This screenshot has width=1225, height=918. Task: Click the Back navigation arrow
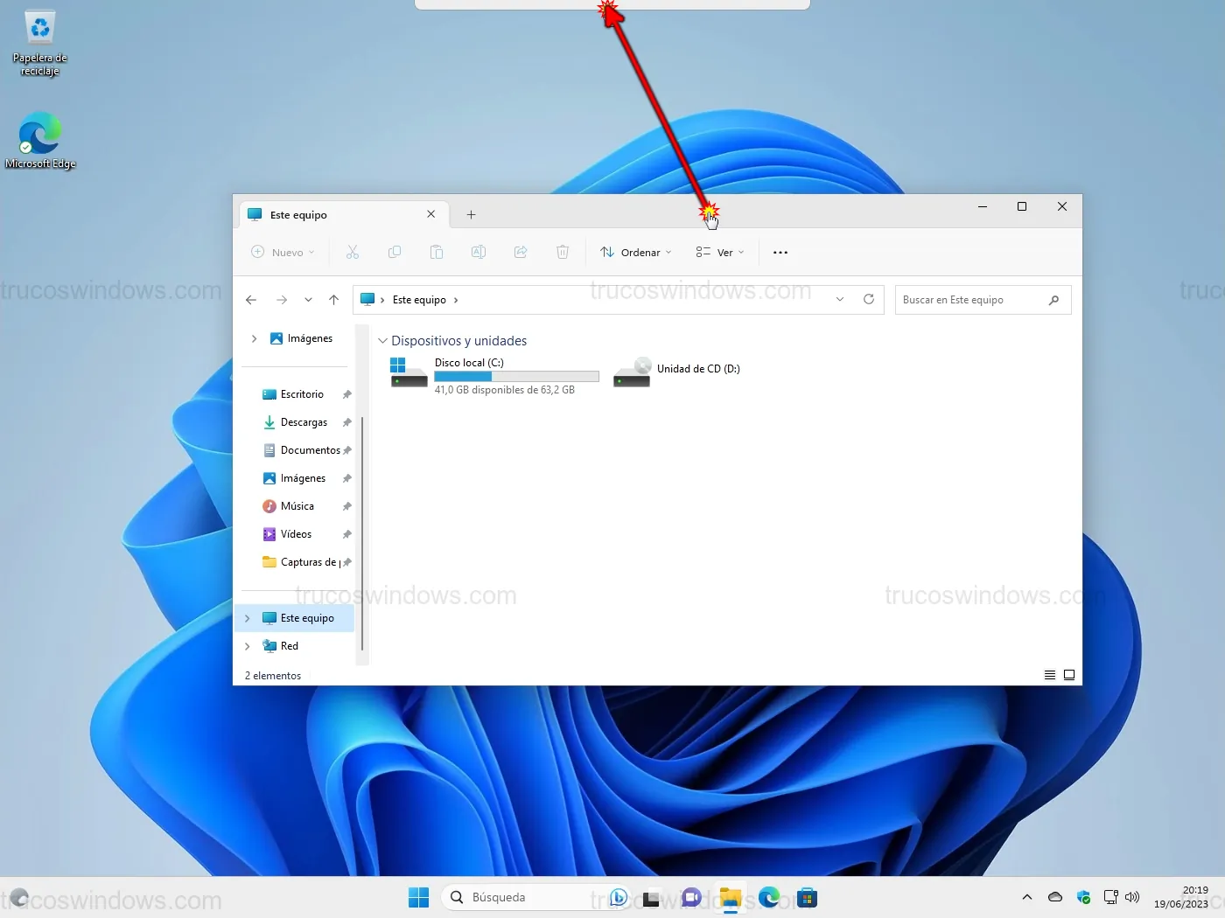click(x=251, y=300)
